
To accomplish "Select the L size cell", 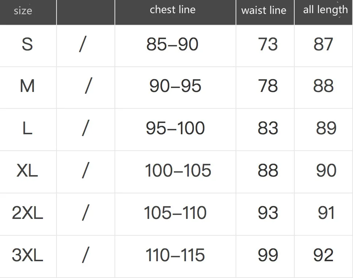I will pos(27,128).
